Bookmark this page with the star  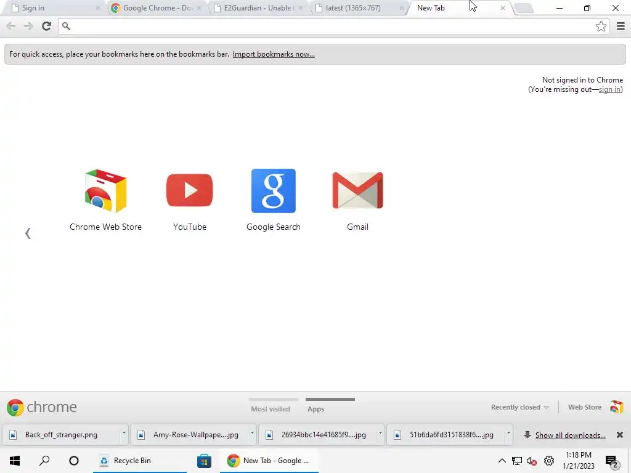(x=601, y=26)
